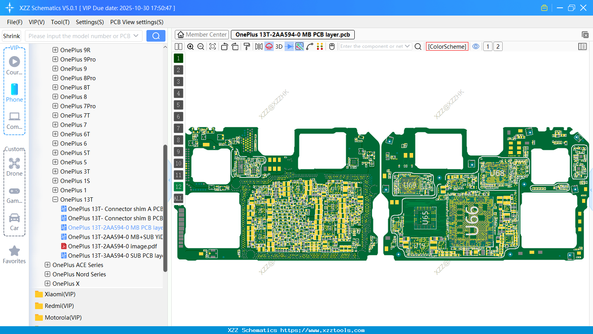The width and height of the screenshot is (593, 334).
Task: Click the blue model search button
Action: 156,36
